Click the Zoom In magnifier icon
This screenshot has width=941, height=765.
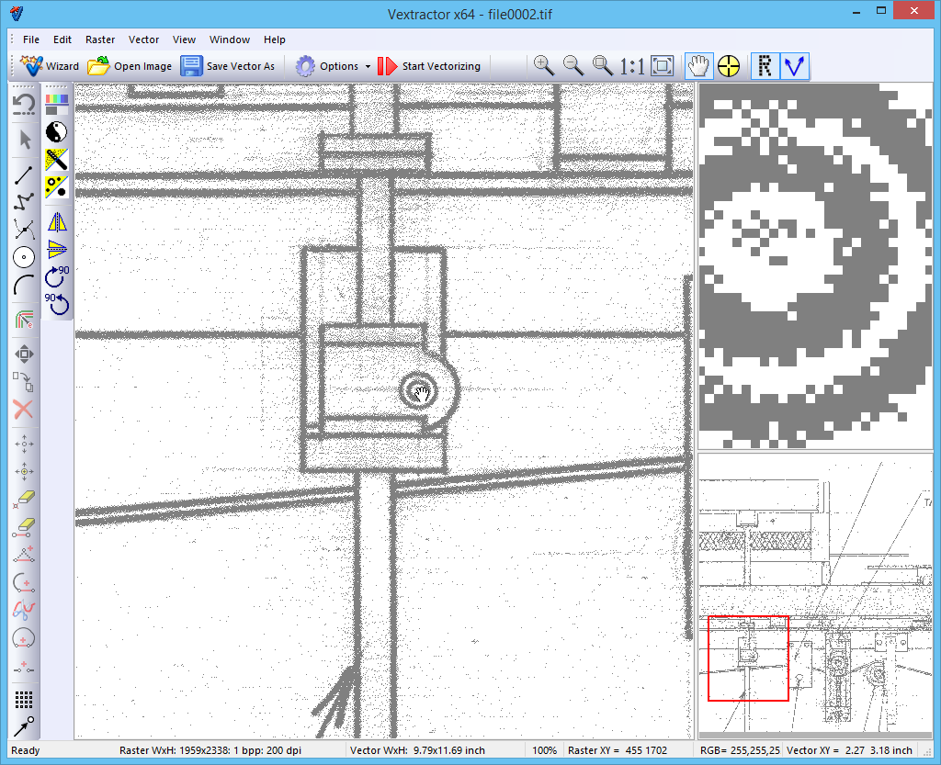point(543,65)
